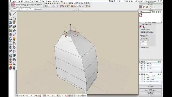
Task: Expand the Lights collapsed palette
Action: [x=150, y=85]
